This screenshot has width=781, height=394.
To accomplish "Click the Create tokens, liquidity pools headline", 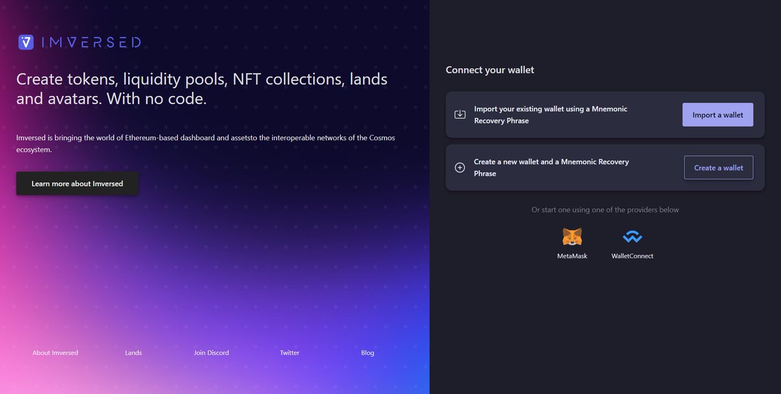I will (202, 89).
